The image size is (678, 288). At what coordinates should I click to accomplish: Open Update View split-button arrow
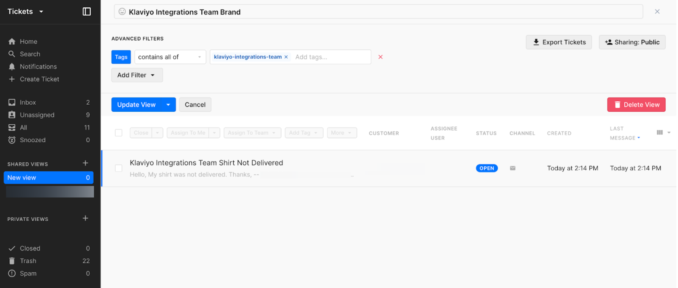pyautogui.click(x=168, y=105)
